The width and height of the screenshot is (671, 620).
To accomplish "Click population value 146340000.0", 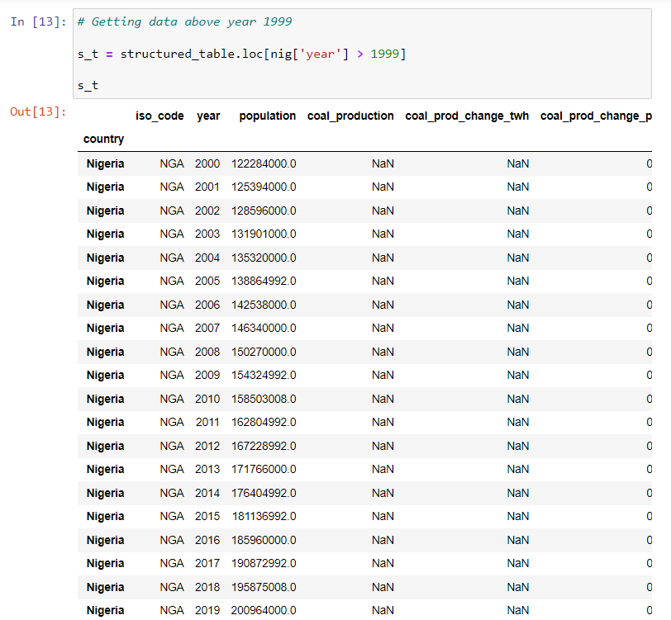I will click(264, 328).
